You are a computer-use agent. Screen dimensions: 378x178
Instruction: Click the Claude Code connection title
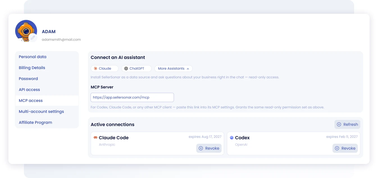pos(114,138)
